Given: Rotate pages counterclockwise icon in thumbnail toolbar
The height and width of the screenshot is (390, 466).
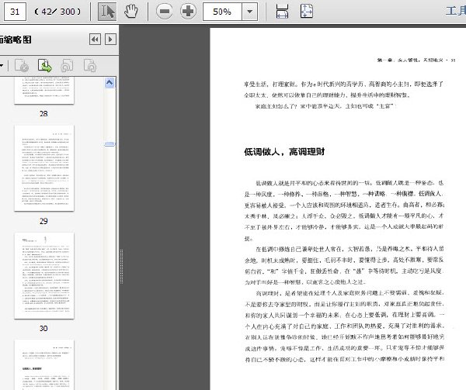Looking at the screenshot, I should (67, 66).
